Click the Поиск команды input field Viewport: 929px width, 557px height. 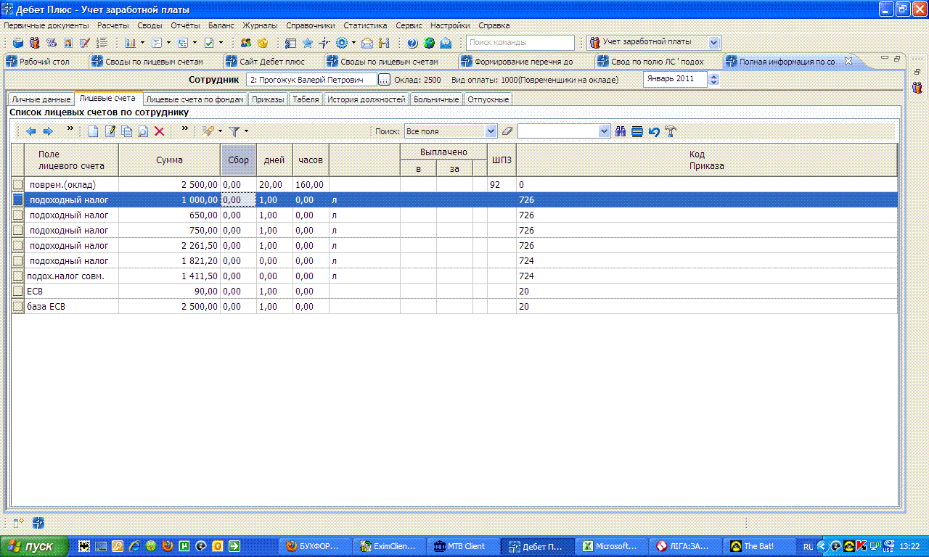coord(520,43)
